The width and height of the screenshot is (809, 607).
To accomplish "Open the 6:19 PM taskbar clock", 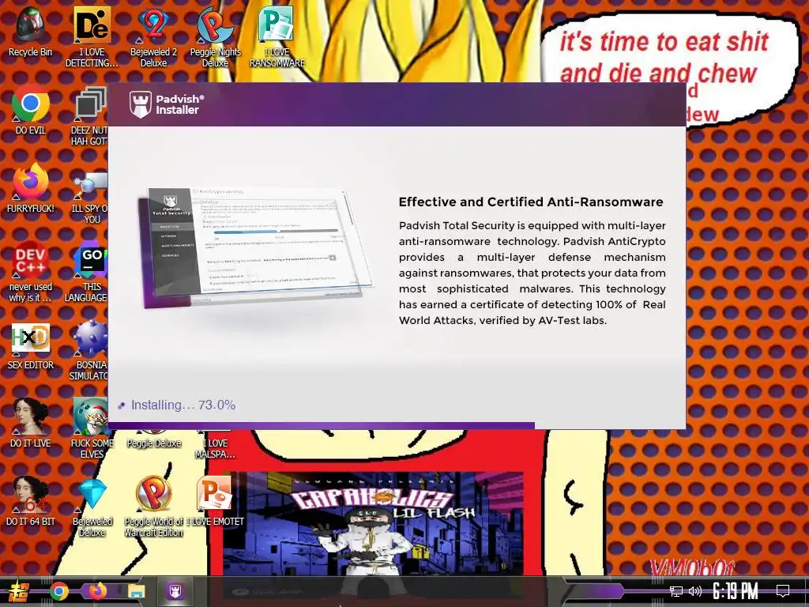I will (x=736, y=591).
